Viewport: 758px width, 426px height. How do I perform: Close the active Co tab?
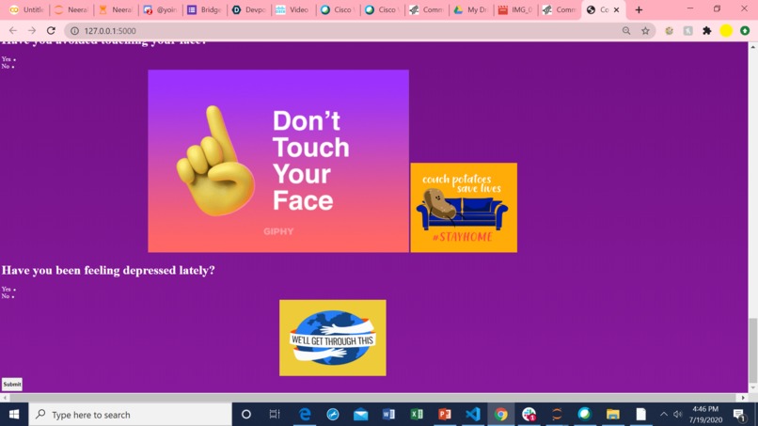click(x=616, y=9)
